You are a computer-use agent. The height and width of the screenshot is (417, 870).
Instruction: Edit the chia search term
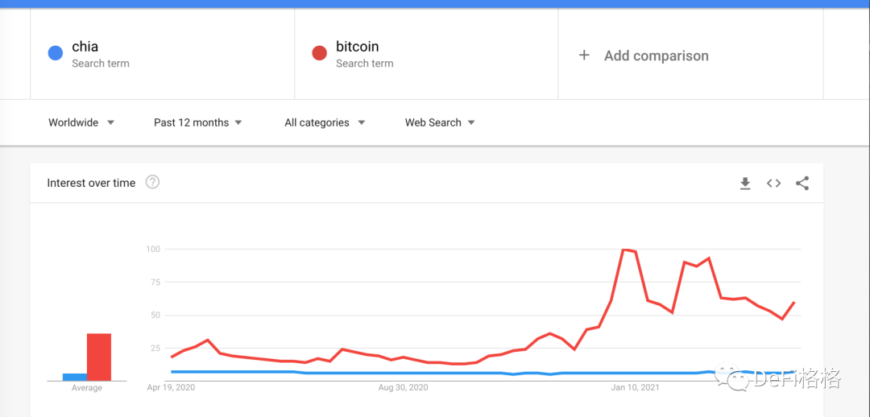(x=85, y=47)
